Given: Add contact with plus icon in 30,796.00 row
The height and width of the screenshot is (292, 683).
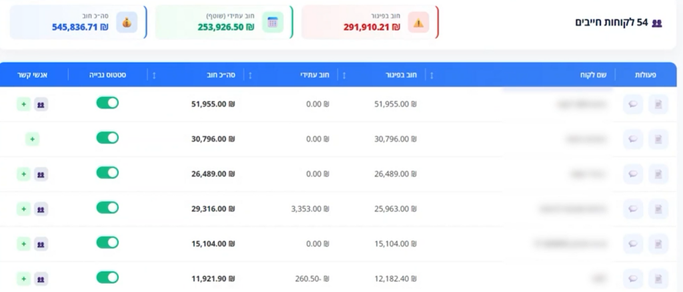Looking at the screenshot, I should [33, 139].
